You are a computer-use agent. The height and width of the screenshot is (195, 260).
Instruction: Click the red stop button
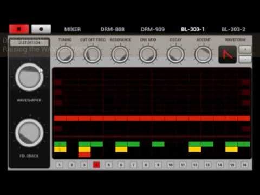click(x=19, y=29)
